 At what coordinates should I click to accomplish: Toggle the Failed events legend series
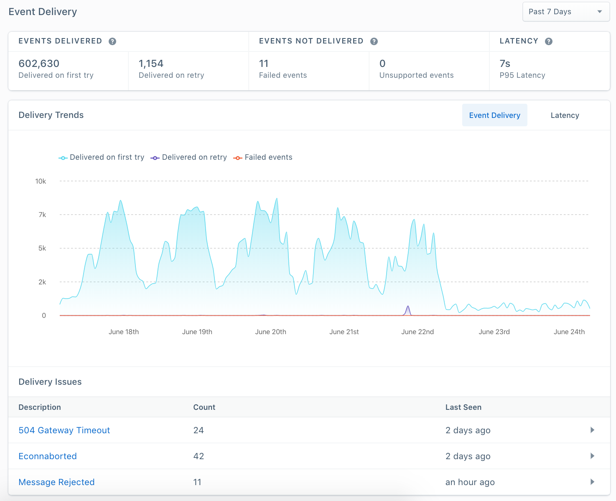(262, 157)
